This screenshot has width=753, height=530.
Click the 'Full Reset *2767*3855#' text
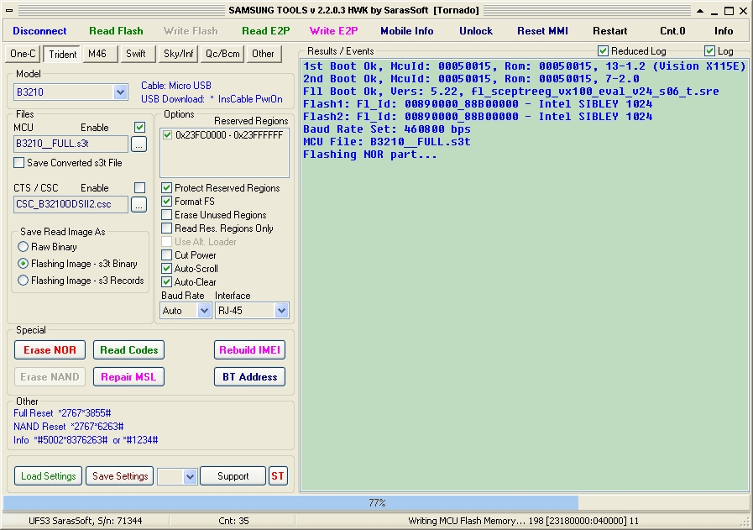tap(62, 413)
